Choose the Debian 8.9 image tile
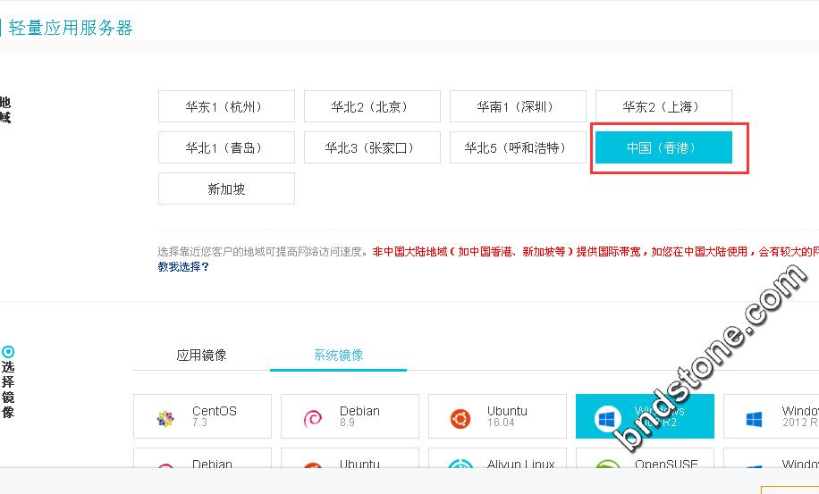The image size is (819, 494). [x=350, y=416]
